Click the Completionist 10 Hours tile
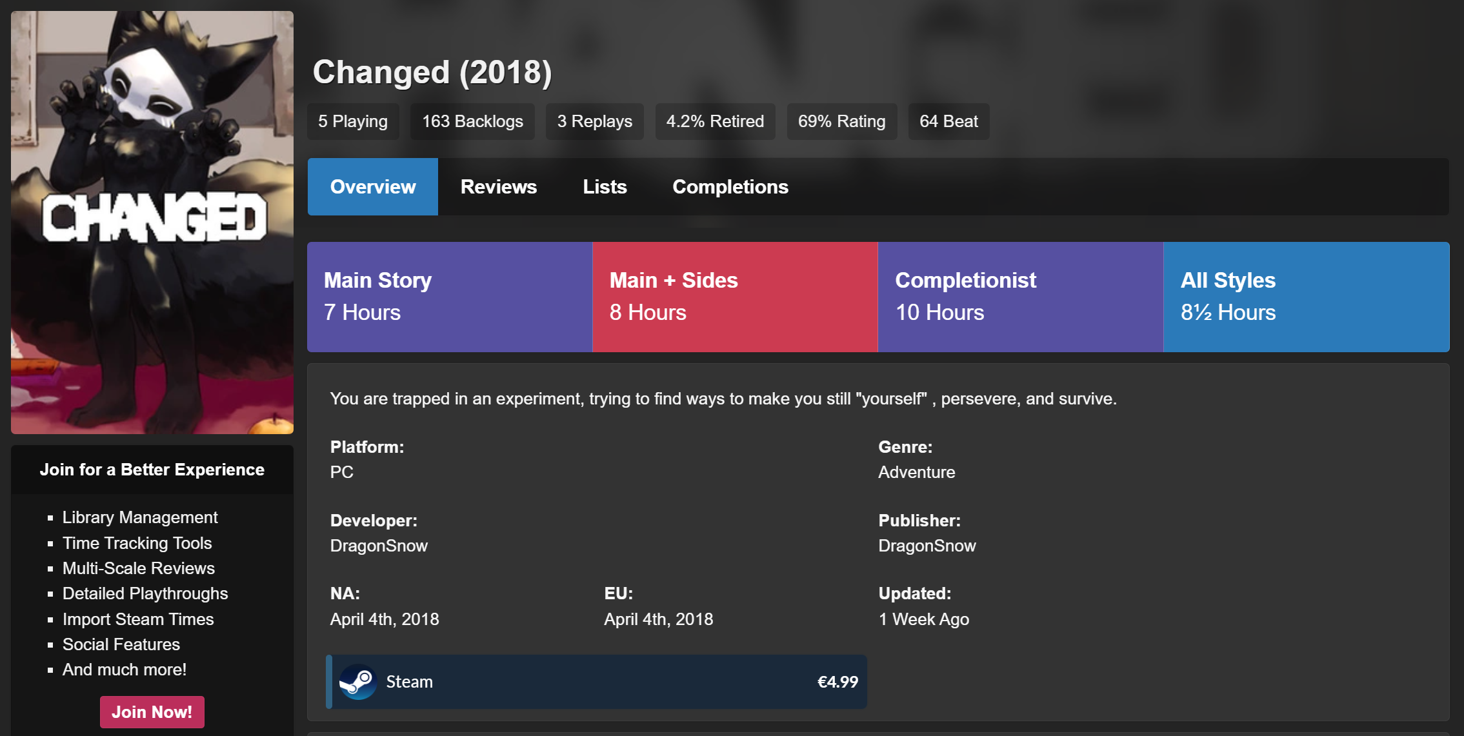The width and height of the screenshot is (1464, 736). 1020,297
